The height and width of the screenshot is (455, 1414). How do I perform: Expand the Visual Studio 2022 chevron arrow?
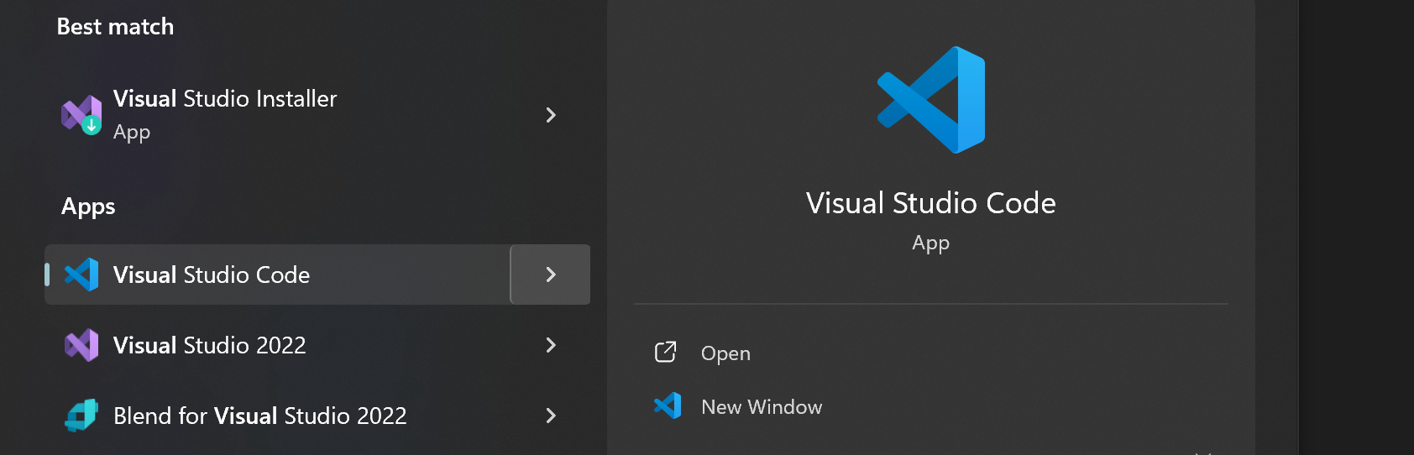tap(551, 345)
